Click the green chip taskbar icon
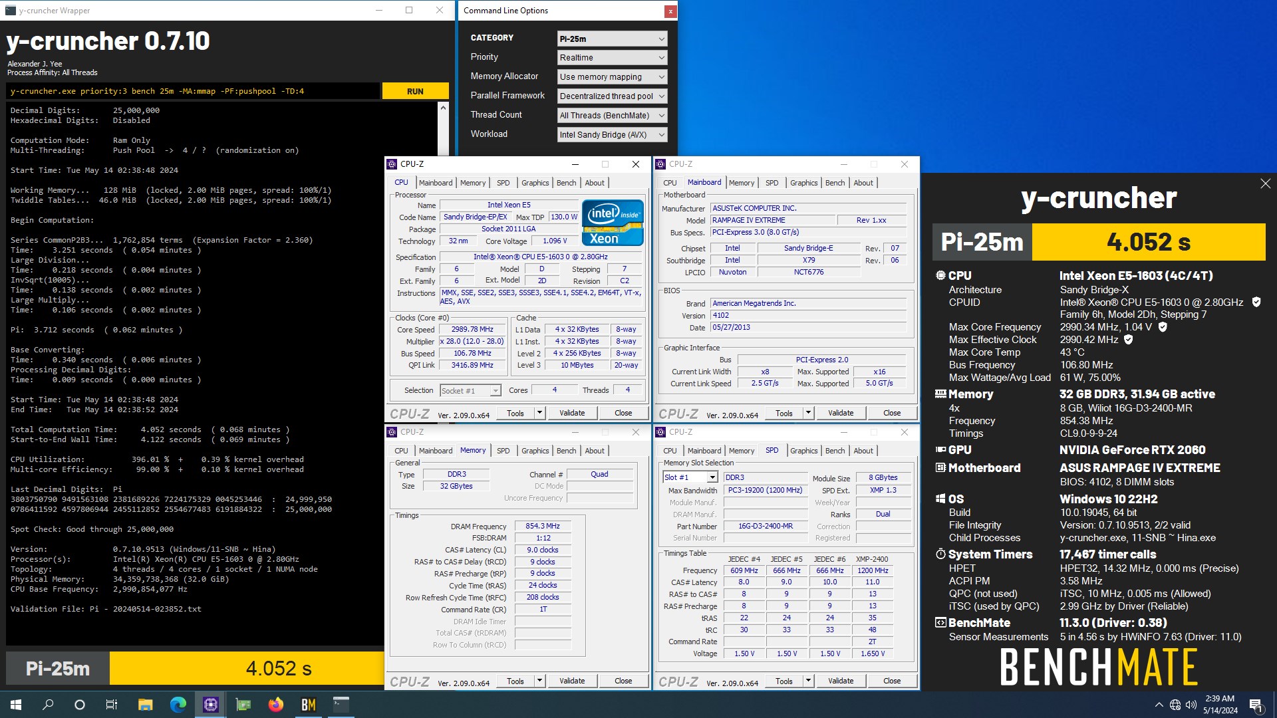 (243, 705)
